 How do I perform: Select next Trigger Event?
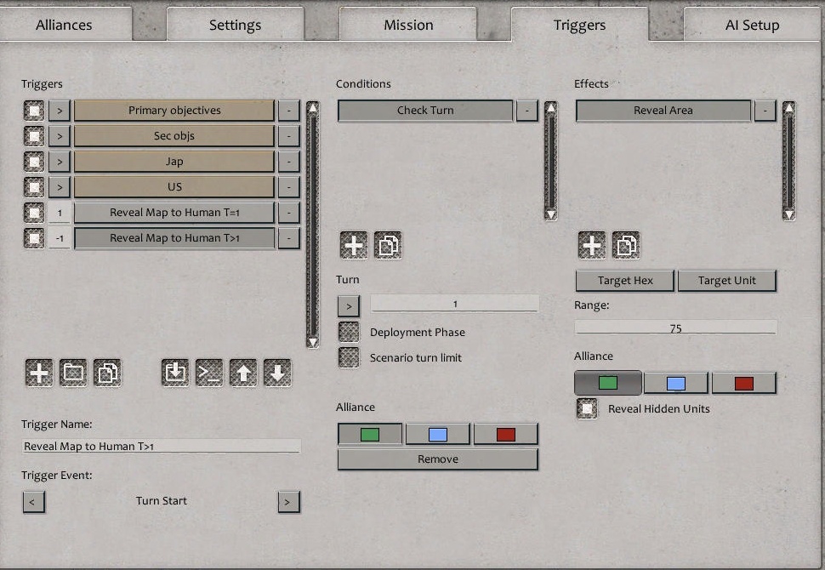pyautogui.click(x=289, y=502)
